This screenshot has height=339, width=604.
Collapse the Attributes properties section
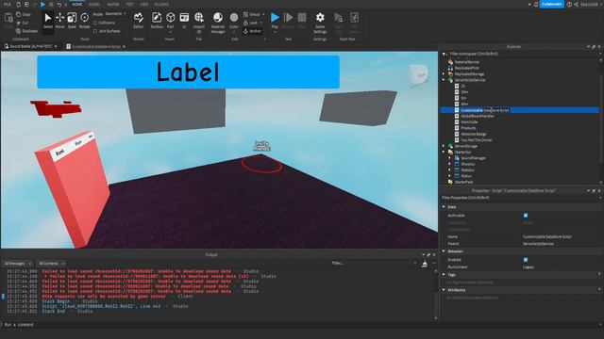pyautogui.click(x=444, y=290)
